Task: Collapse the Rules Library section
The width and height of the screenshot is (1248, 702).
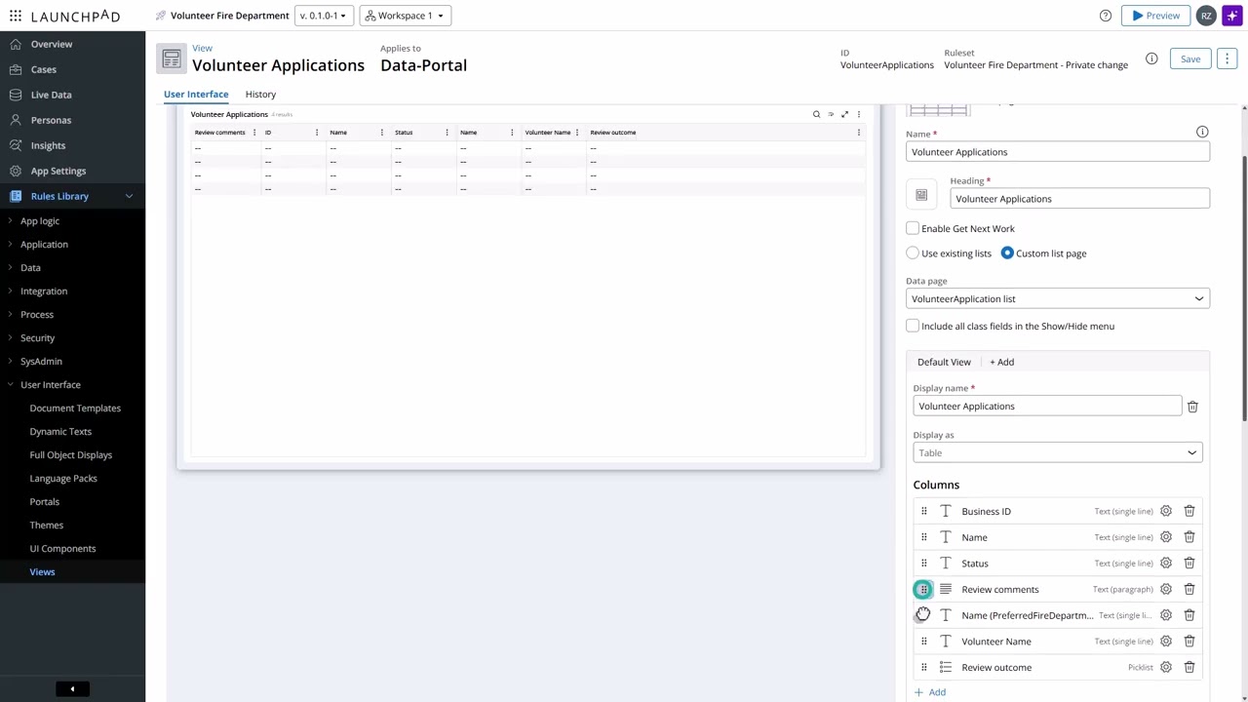Action: coord(129,196)
